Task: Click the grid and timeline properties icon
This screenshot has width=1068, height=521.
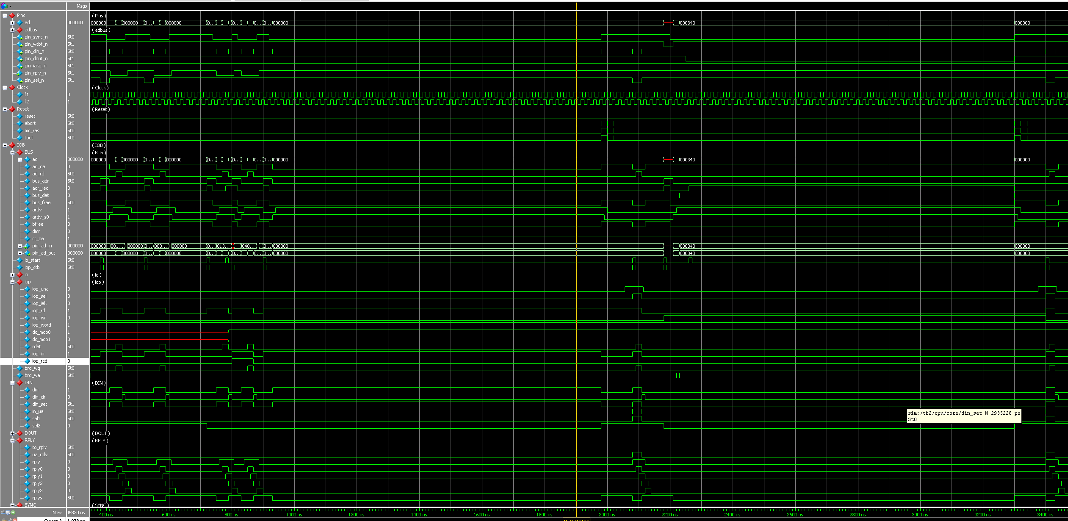Action: click(x=8, y=513)
